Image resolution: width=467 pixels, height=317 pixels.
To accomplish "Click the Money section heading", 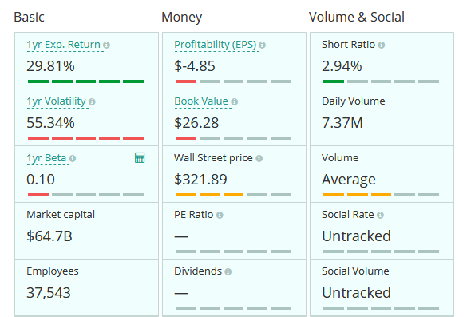I will click(182, 18).
